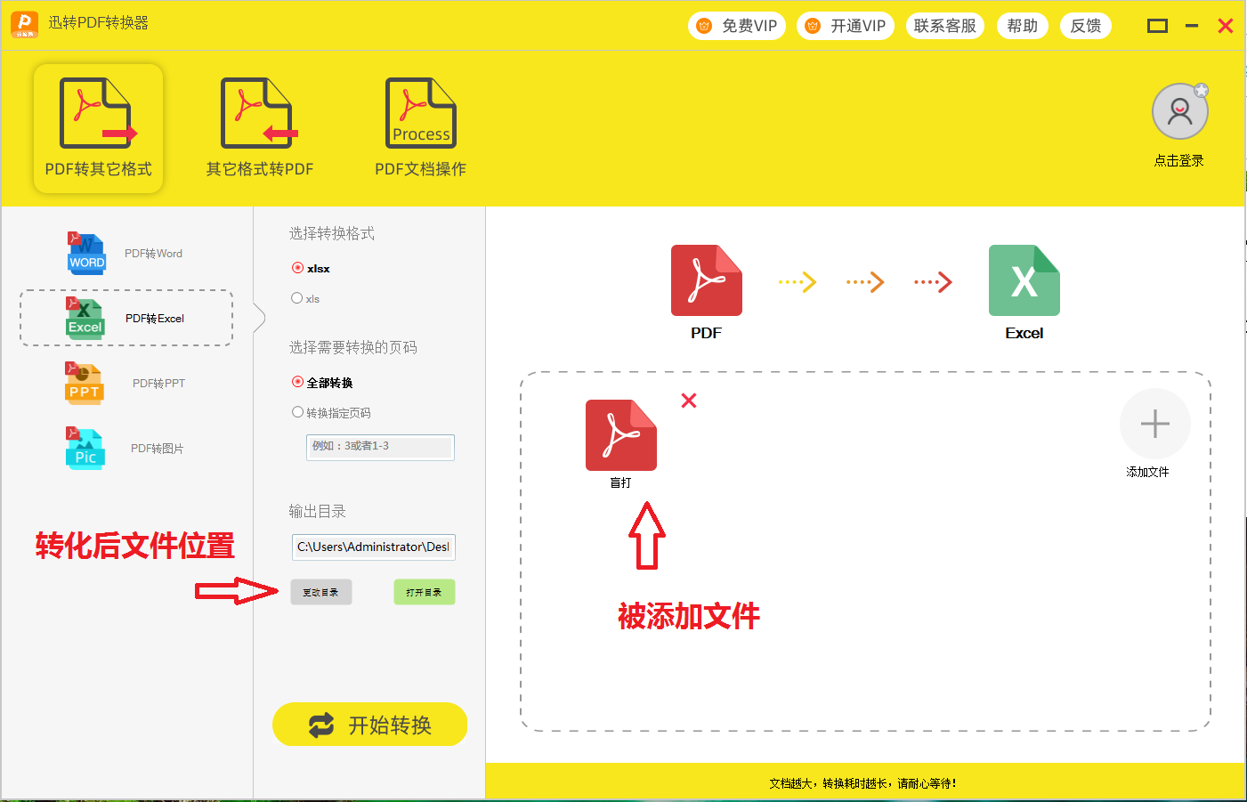1247x802 pixels.
Task: Select the added PDF file 盲打
Action: (621, 443)
